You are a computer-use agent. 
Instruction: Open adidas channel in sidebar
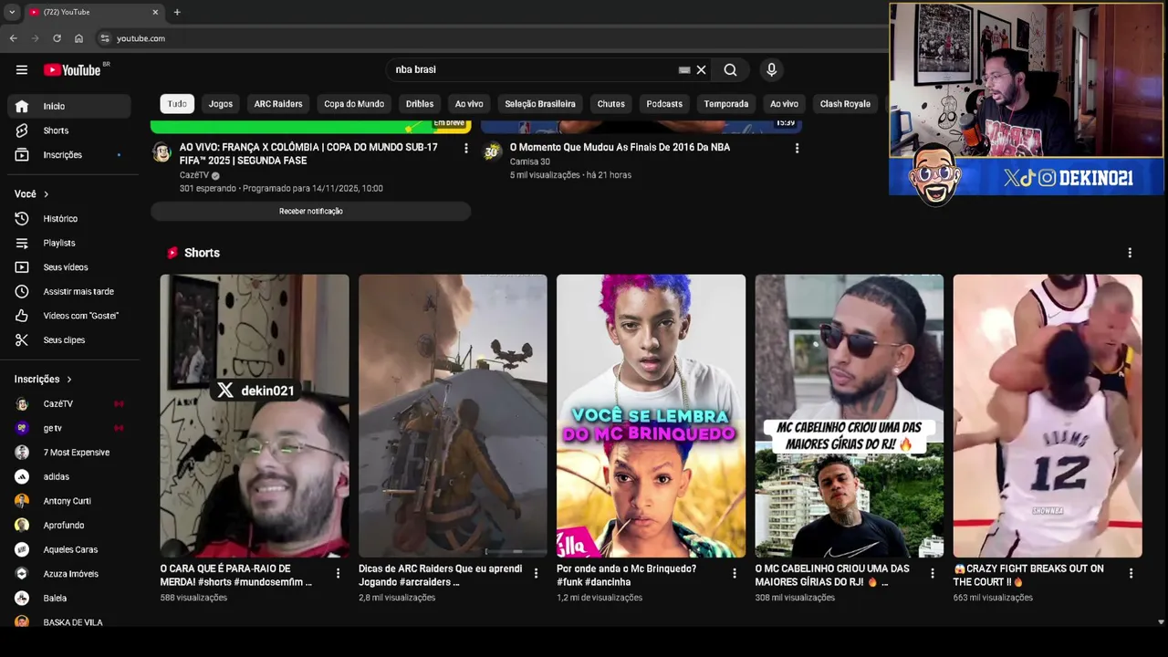click(68, 476)
